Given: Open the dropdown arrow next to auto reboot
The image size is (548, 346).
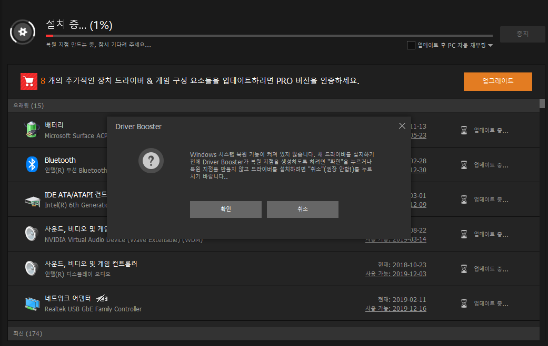Looking at the screenshot, I should [490, 46].
